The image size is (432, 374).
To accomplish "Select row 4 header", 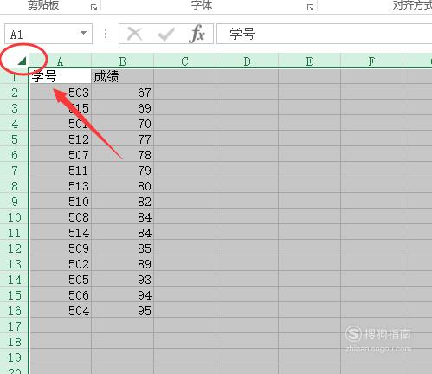I will pos(14,124).
